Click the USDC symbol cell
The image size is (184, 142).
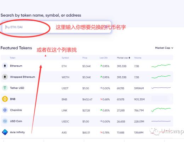tap(65, 121)
